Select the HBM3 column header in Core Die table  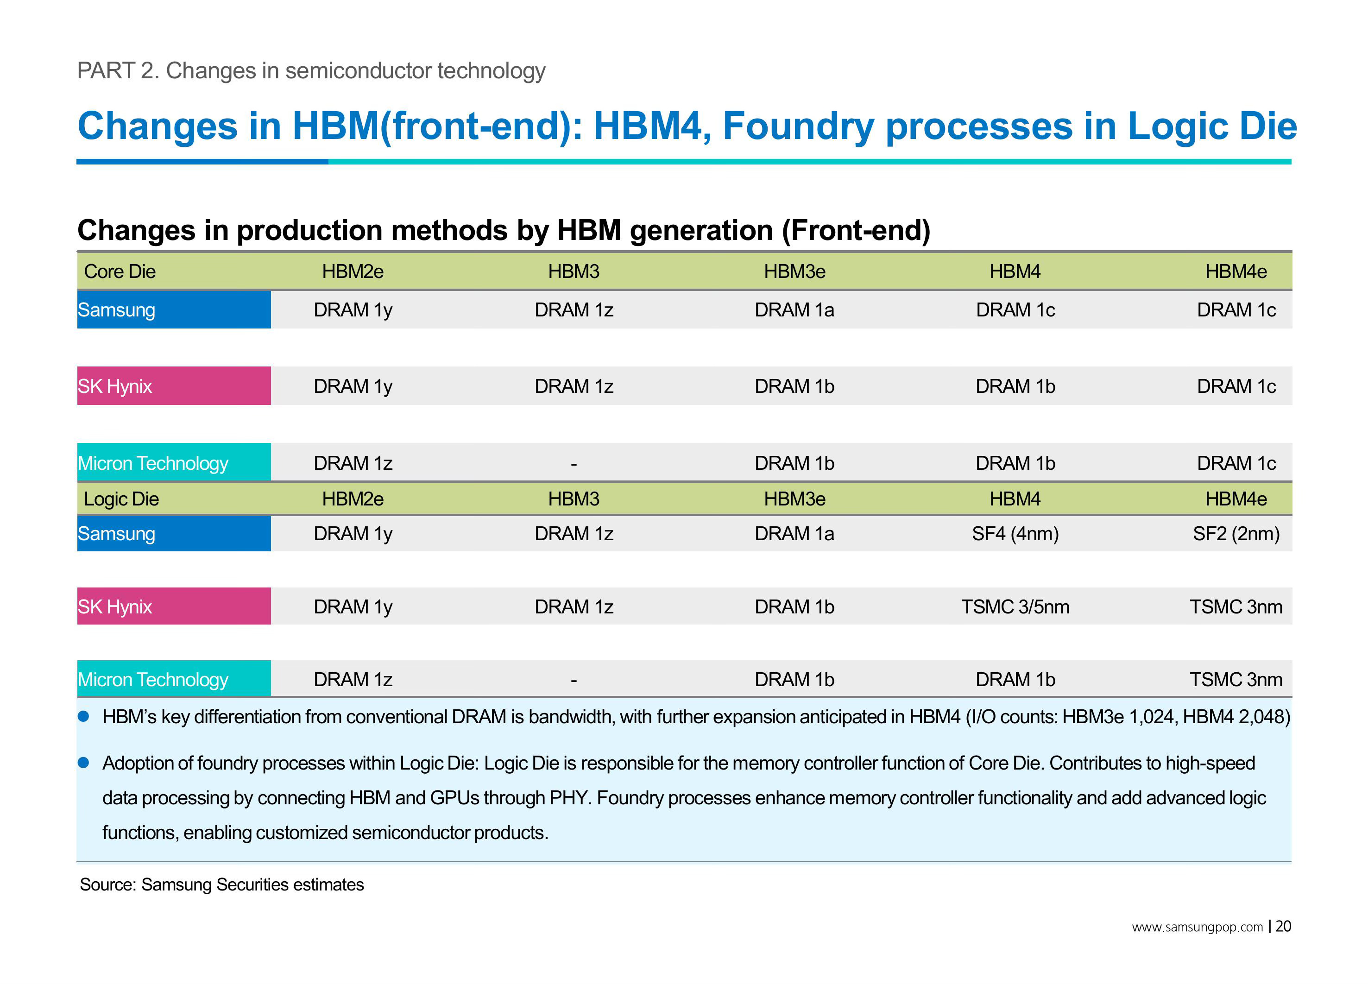(574, 272)
